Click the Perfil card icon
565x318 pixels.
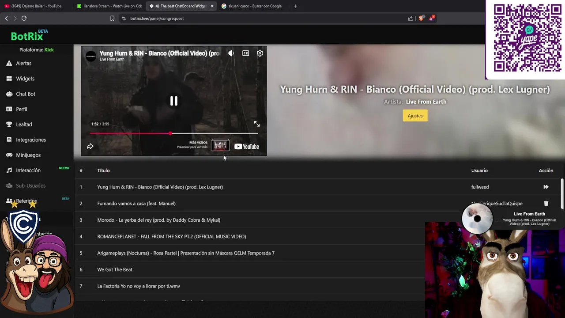(x=9, y=109)
